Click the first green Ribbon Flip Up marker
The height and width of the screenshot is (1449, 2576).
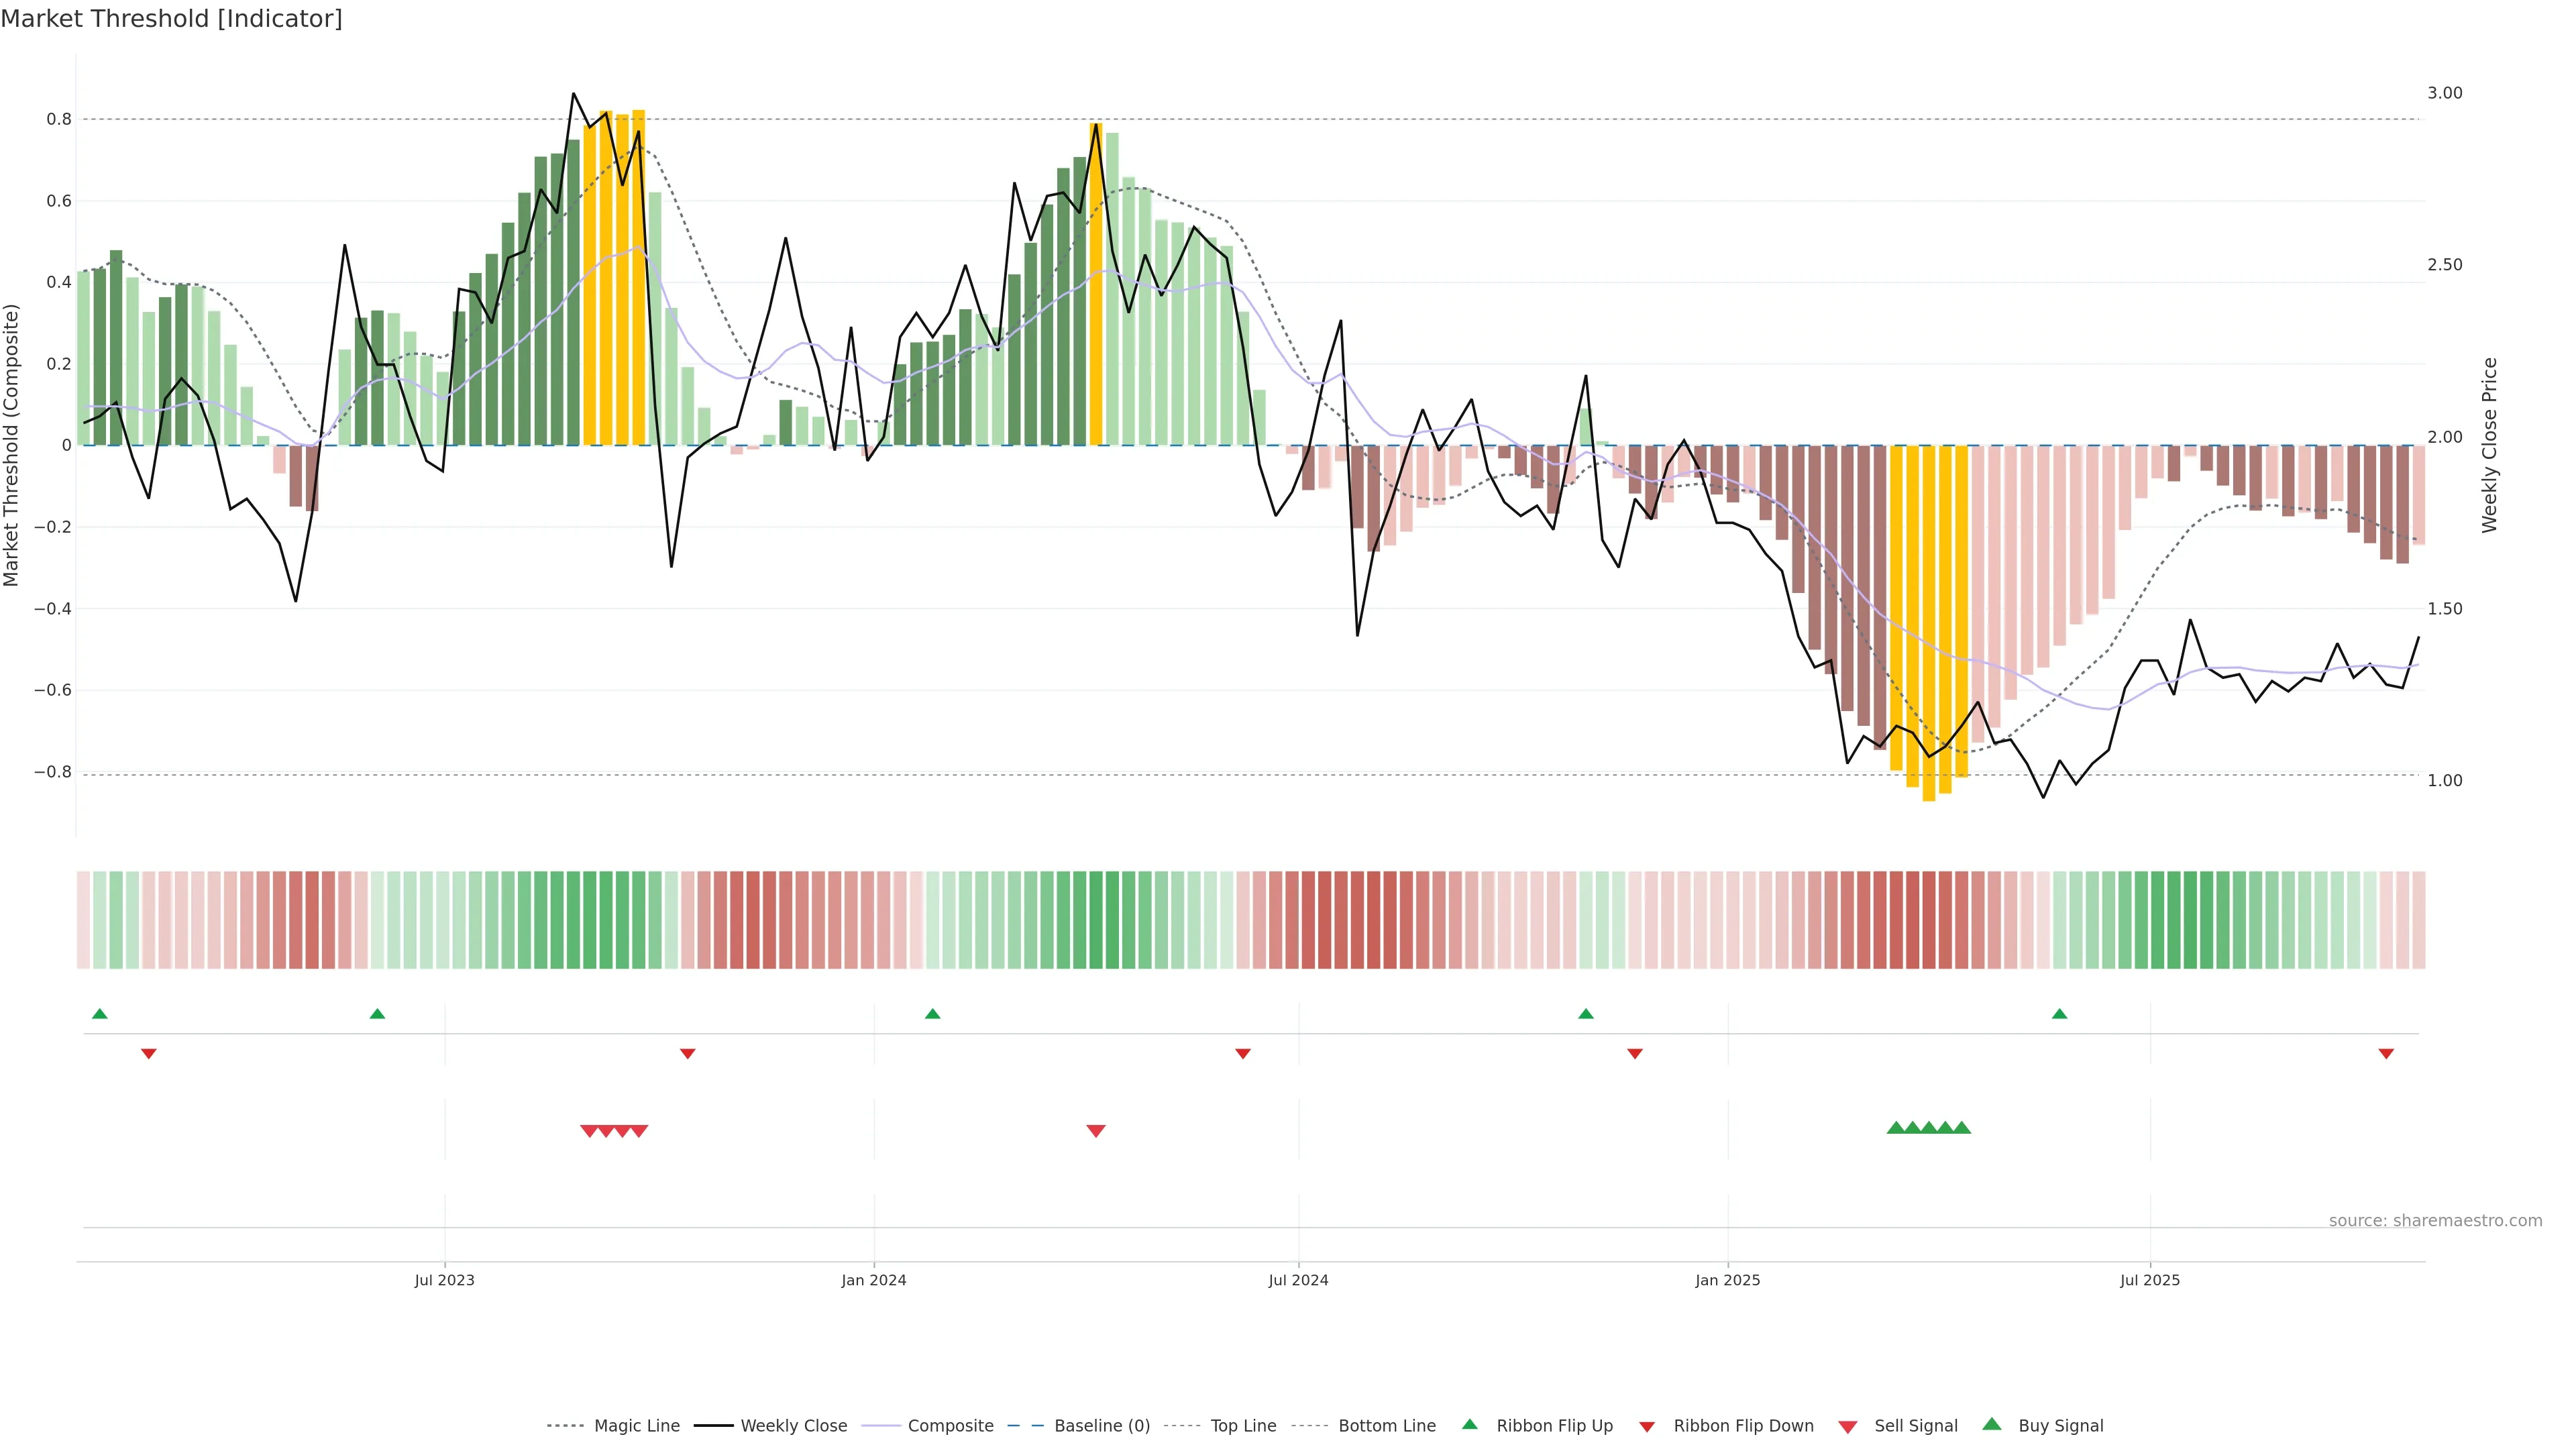(x=99, y=1014)
